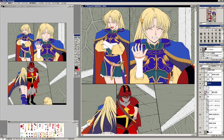The image size is (224, 140).
Task: Select the smallest brush preset in Brushes
Action: pyautogui.click(x=201, y=30)
